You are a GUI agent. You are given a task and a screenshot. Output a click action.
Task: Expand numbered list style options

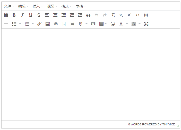click(x=33, y=24)
